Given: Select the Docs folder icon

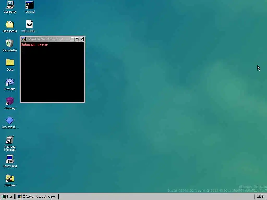Looking at the screenshot, I should 10,65.
